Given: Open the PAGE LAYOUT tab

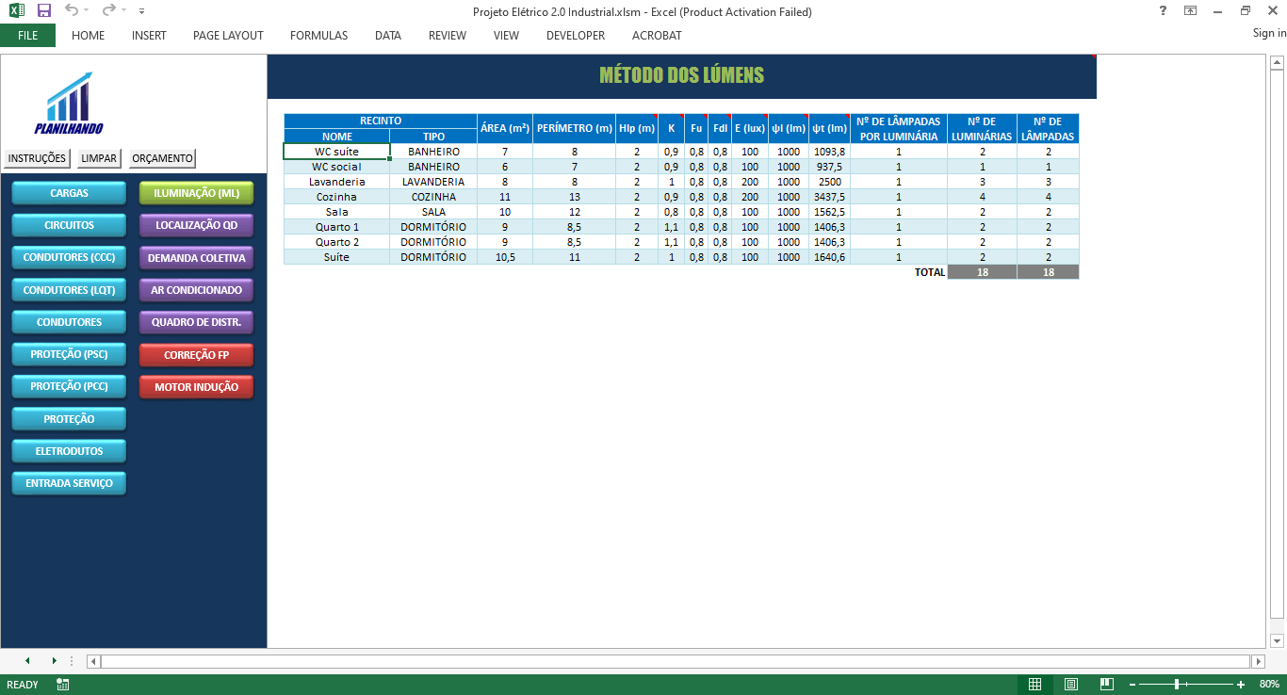Looking at the screenshot, I should tap(228, 36).
